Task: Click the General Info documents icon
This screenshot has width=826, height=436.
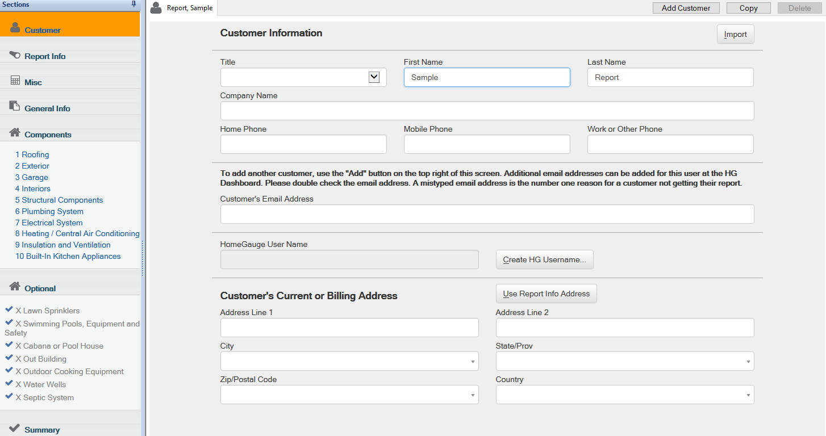Action: pos(15,107)
